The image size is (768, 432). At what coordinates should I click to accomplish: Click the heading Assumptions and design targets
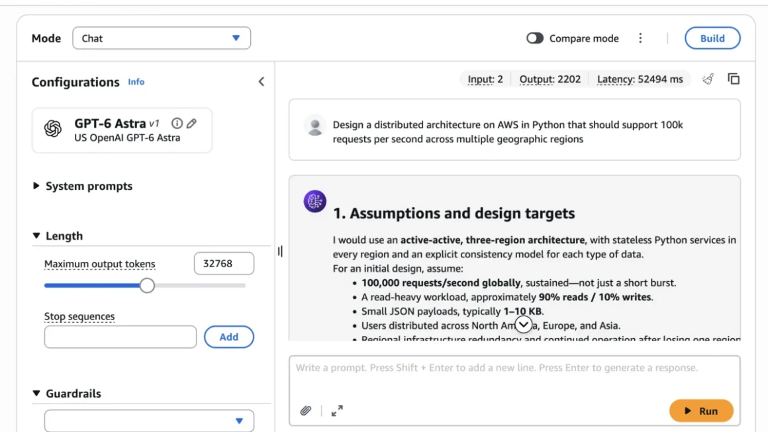(454, 213)
